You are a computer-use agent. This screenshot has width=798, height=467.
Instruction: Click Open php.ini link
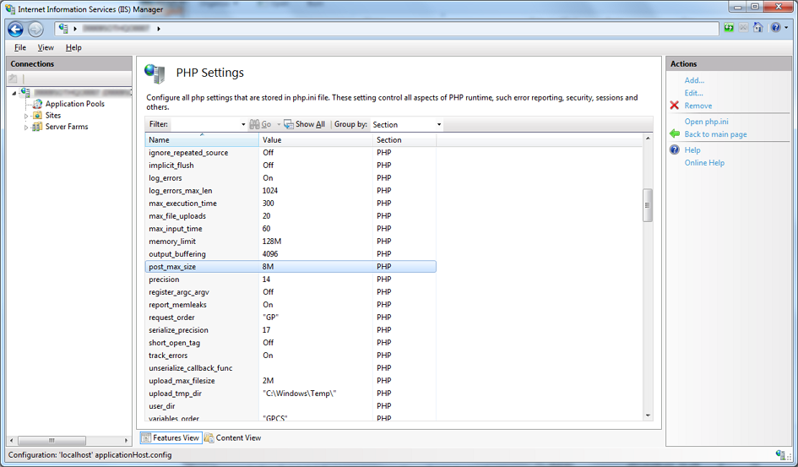coord(707,121)
